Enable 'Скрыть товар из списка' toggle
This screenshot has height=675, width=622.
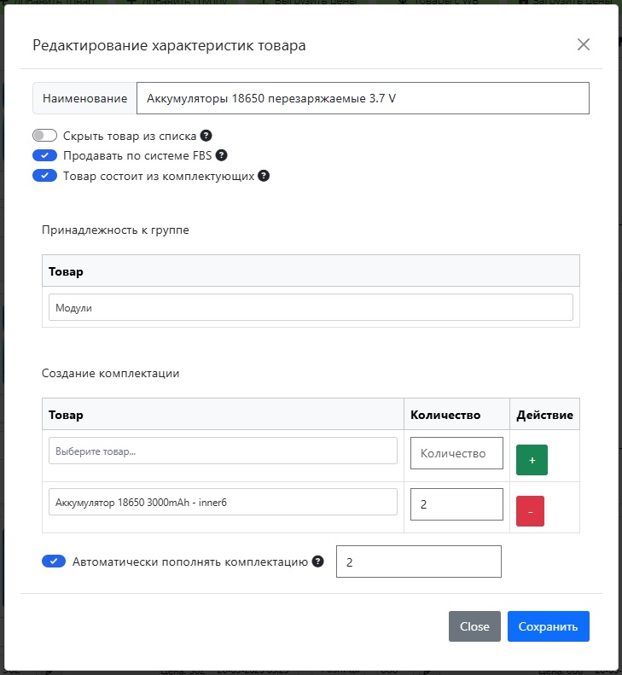click(x=44, y=136)
